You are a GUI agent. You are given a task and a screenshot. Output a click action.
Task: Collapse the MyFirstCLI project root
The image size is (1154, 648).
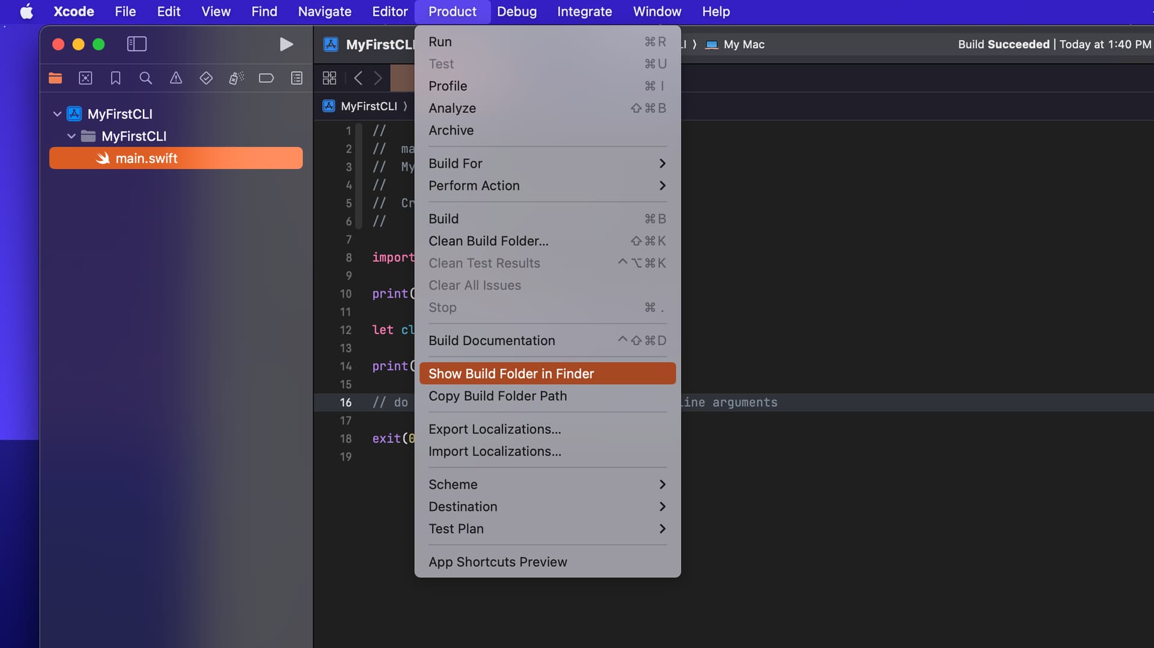(57, 114)
